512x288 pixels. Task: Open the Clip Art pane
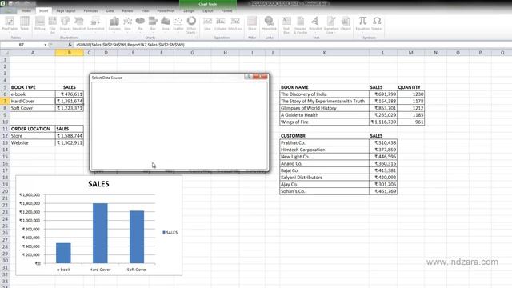point(52,25)
